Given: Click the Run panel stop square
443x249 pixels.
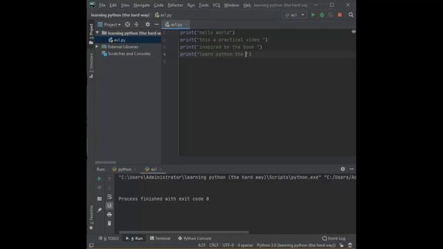Looking at the screenshot, I should click(x=99, y=187).
